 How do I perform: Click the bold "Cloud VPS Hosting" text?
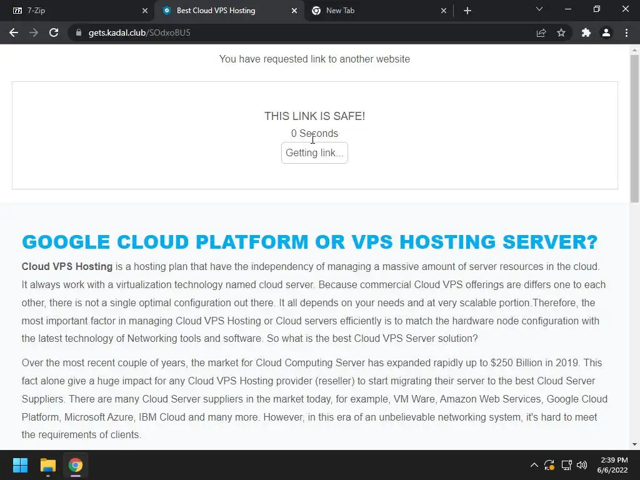(x=67, y=266)
